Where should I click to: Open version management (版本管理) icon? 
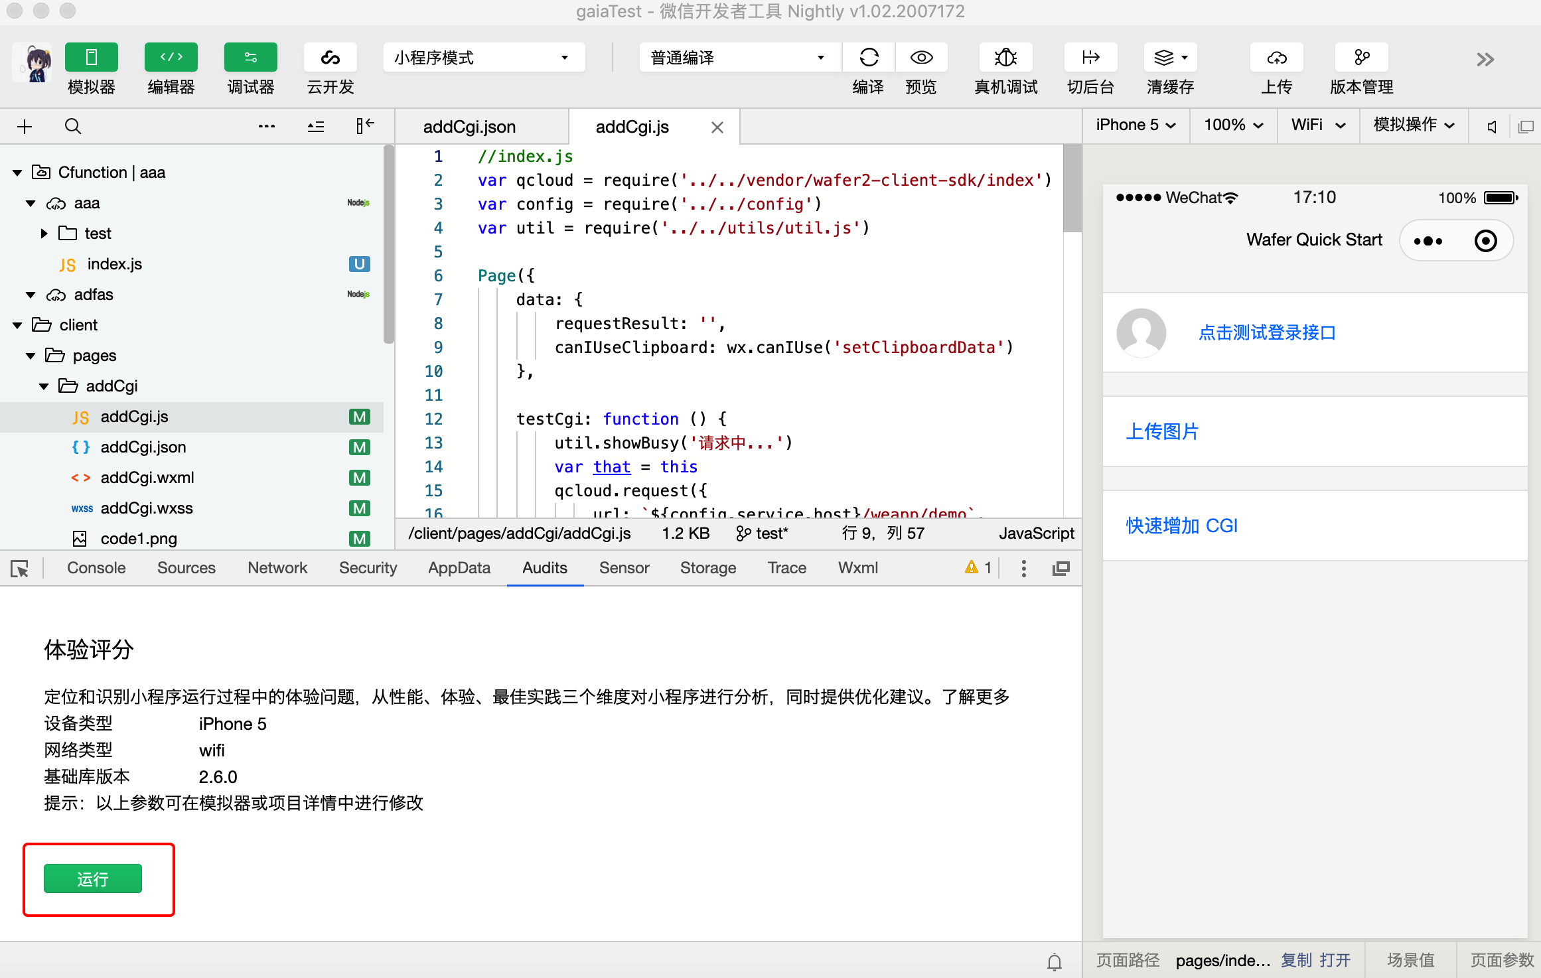click(x=1361, y=58)
